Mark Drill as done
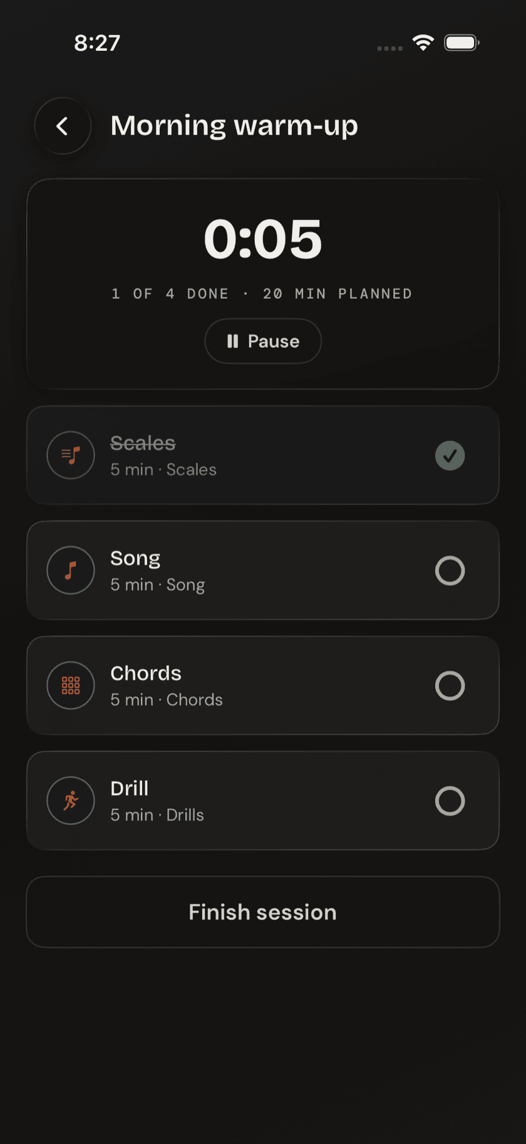Screen dimensions: 526x1144 (x=450, y=801)
